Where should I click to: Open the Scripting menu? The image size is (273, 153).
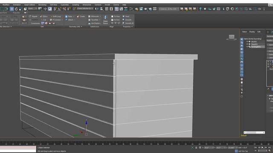(76, 5)
